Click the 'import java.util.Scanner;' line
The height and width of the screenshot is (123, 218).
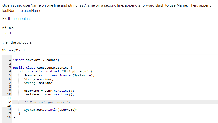36,60
